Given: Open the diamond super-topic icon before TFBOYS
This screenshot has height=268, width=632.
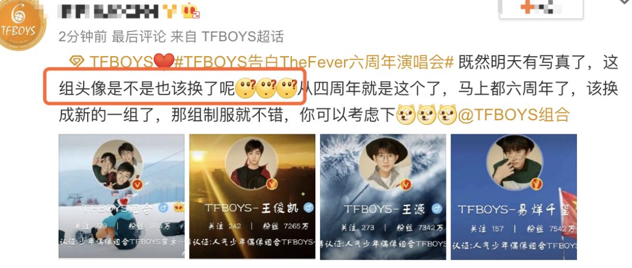Looking at the screenshot, I should 76,61.
